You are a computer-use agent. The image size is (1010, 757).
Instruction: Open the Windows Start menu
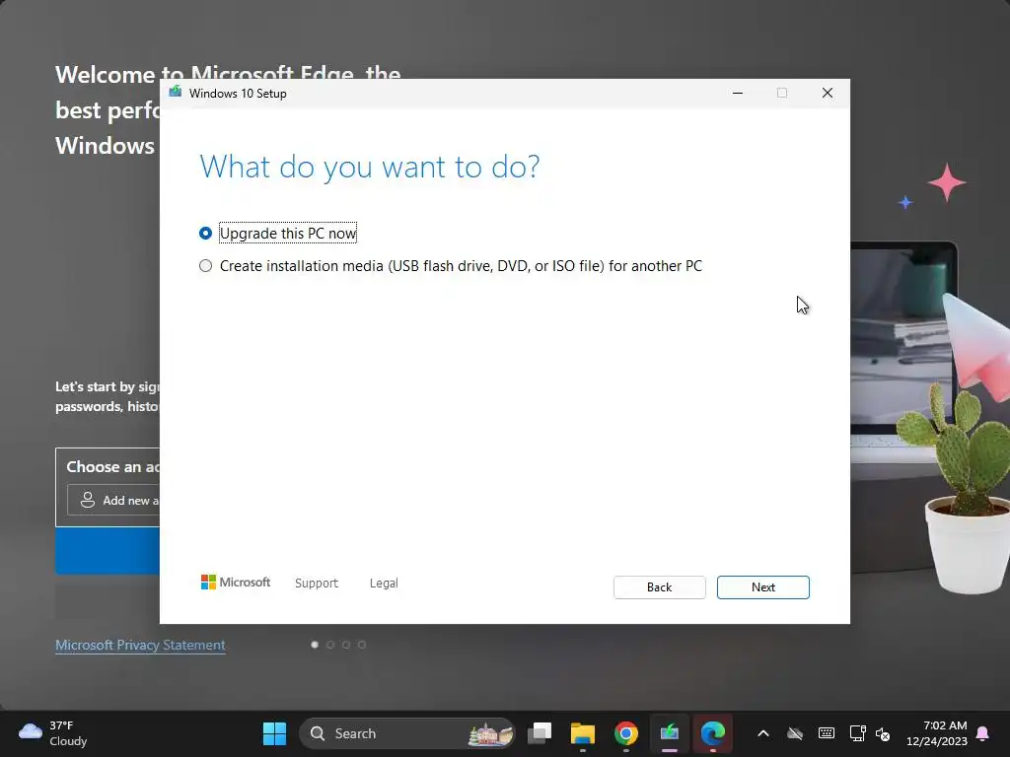(274, 733)
